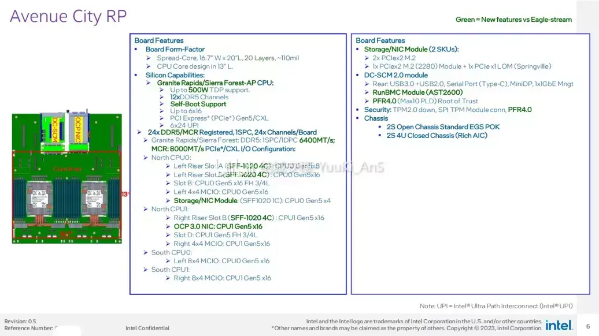Image resolution: width=599 pixels, height=336 pixels.
Task: Click the Intel logo in footer
Action: click(559, 326)
